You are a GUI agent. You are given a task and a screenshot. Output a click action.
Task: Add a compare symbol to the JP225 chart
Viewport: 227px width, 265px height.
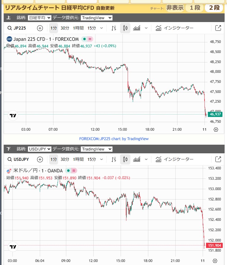tap(40, 28)
